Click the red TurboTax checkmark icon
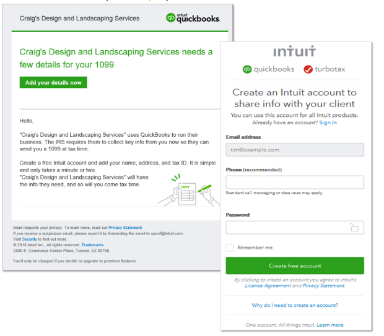Image resolution: width=384 pixels, height=336 pixels. point(308,69)
